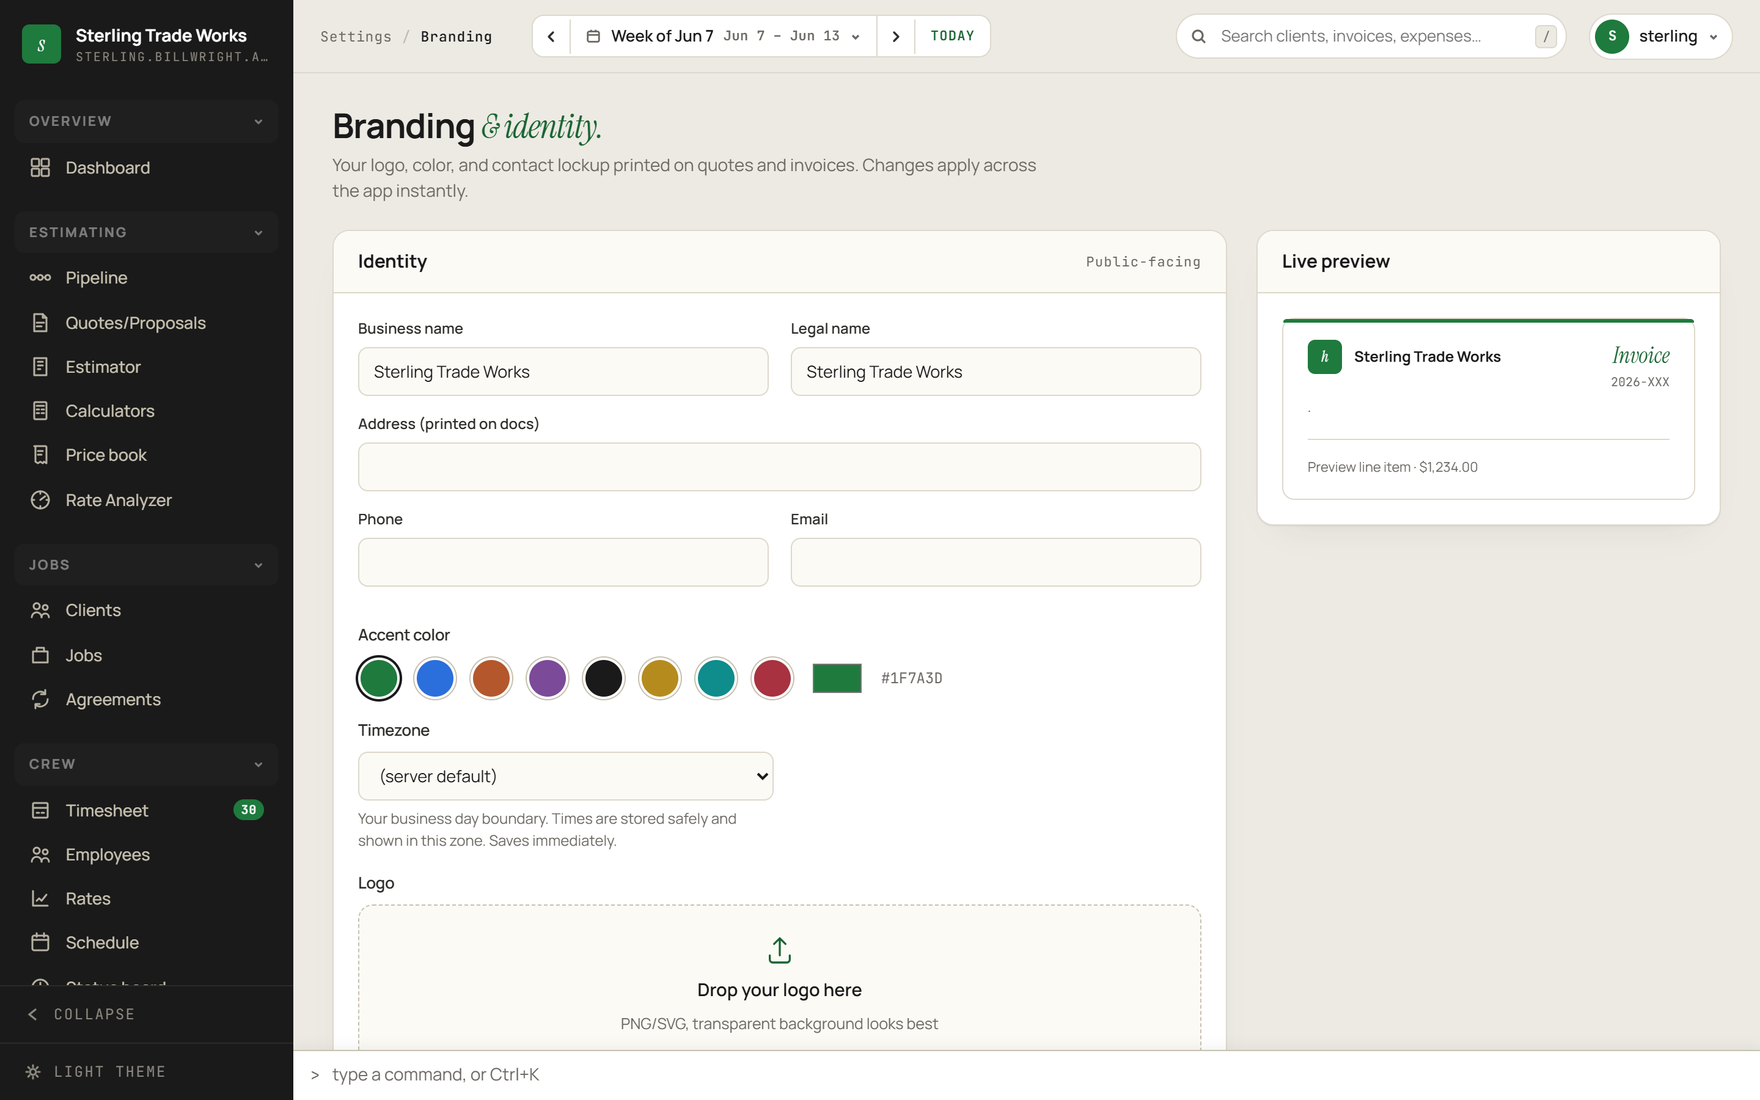Open Dashboard via its grid icon

pos(40,167)
